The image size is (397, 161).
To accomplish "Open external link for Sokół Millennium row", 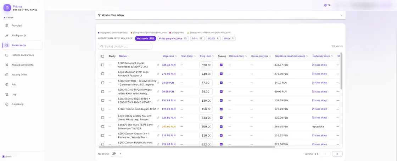I will pyautogui.click(x=158, y=126).
